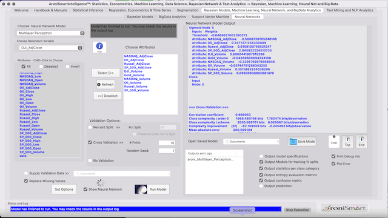The width and height of the screenshot is (388, 218).
Task: Enable Supply Validation Data checkbox
Action: coord(26,173)
